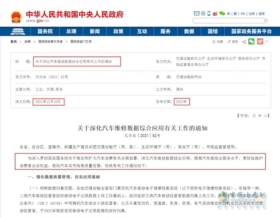Open the 总理 menu tab
Screen dimensions: 280x218
coord(71,31)
